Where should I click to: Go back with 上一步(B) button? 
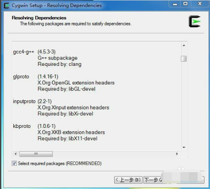tap(128, 180)
